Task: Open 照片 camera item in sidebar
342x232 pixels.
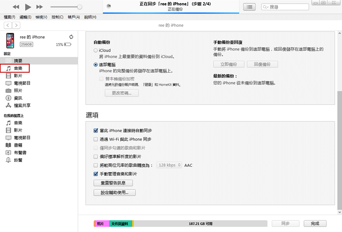Action: point(39,90)
